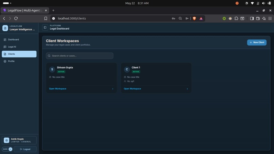274x154 pixels.
Task: Select the Vs: op1 text
Action: (131, 81)
